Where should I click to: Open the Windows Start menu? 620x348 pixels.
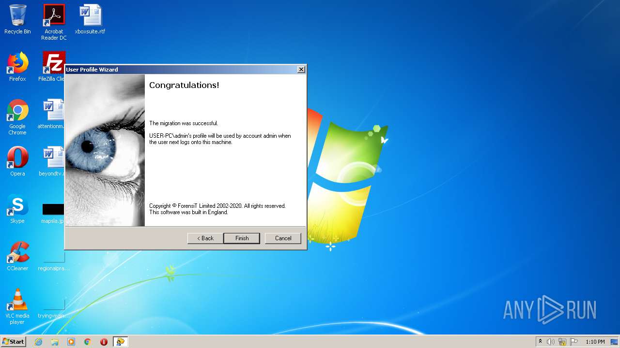click(x=14, y=342)
